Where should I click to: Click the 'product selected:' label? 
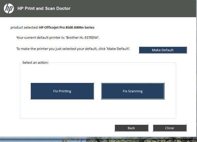24,27
